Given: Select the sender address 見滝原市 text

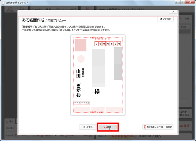Looking at the screenshot, I should (83, 73).
